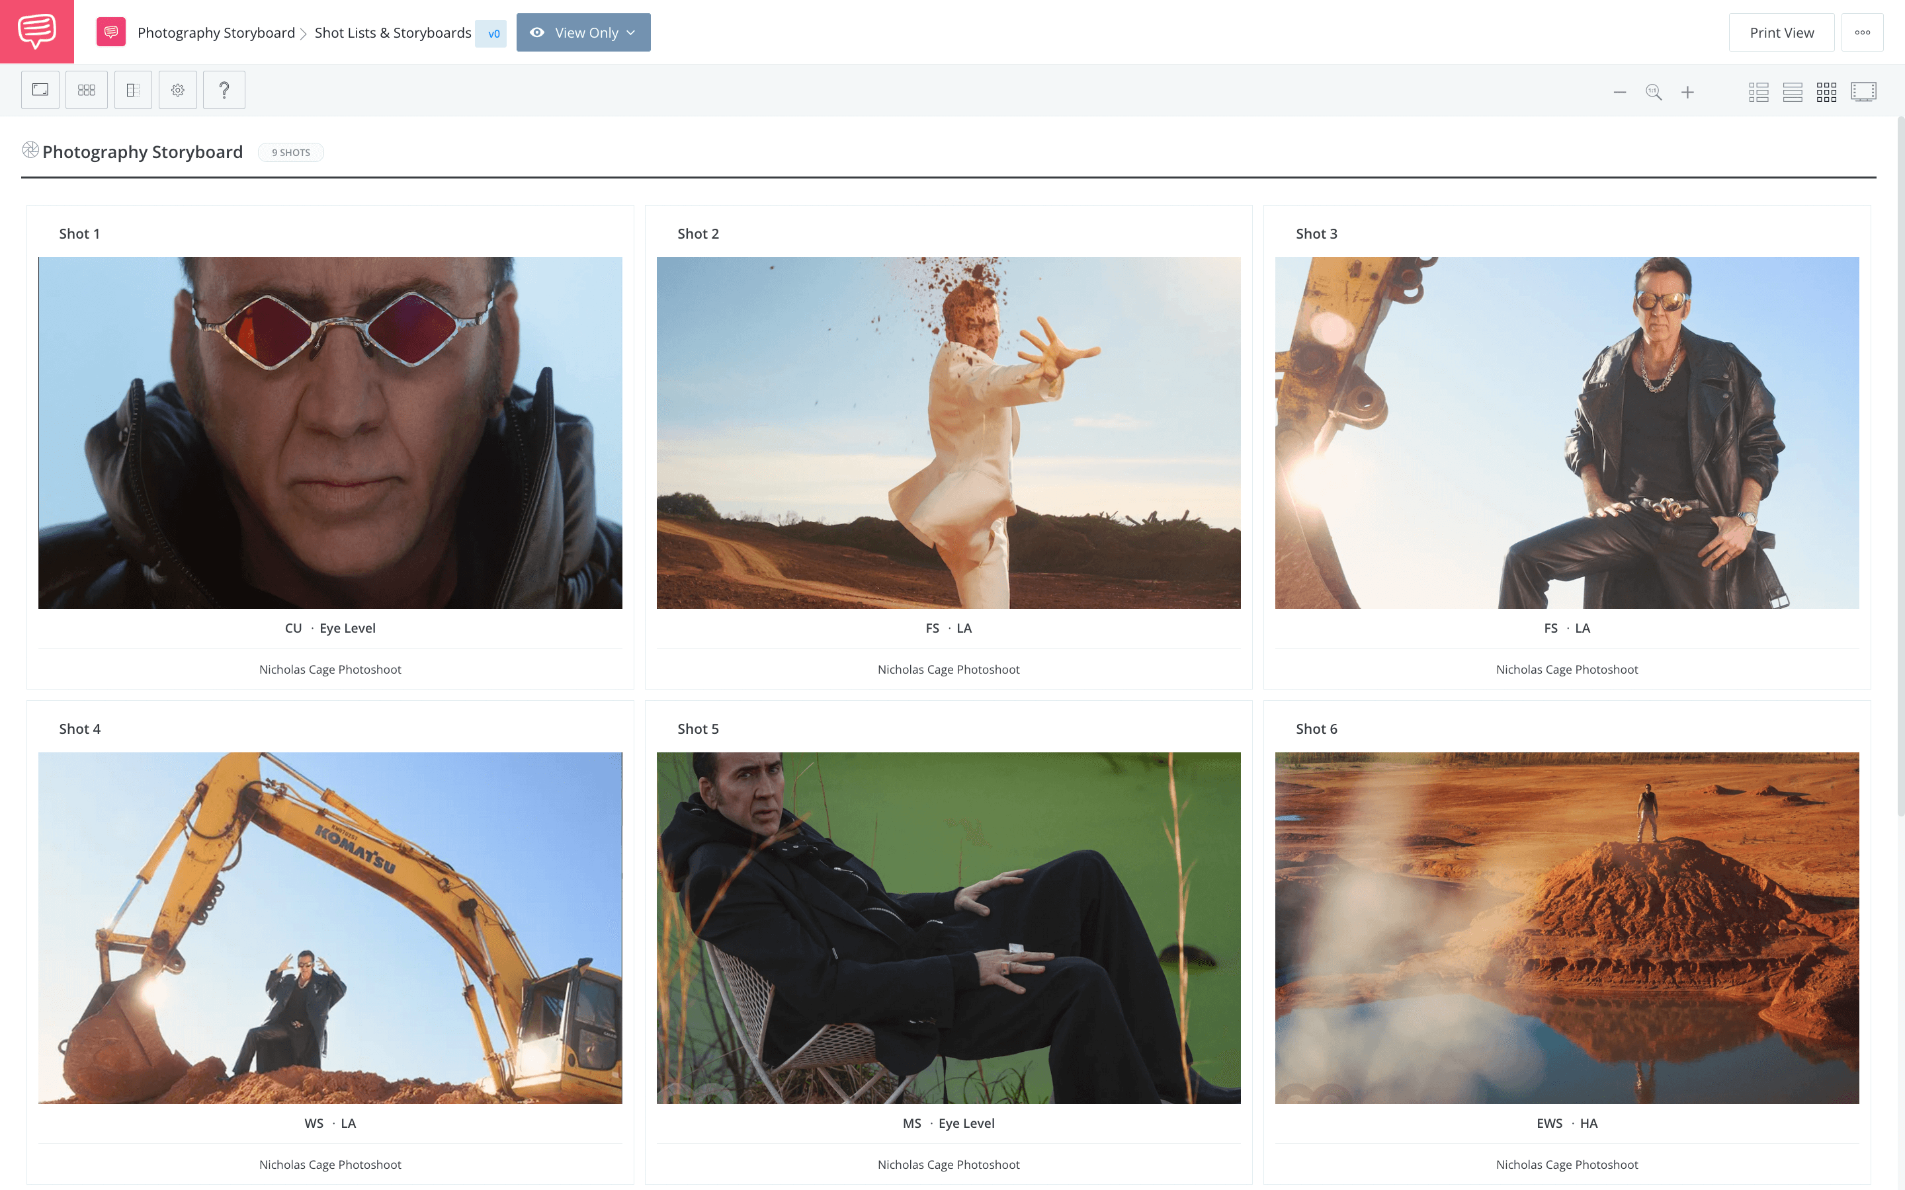Screen dimensions: 1905x1190
Task: Click the zoom out minus icon
Action: coord(1620,92)
